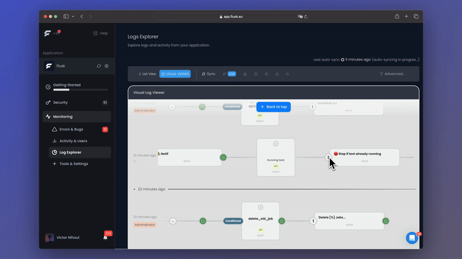Viewport: 462px width, 259px height.
Task: Click the Last auto-sync status text
Action: coord(366,60)
